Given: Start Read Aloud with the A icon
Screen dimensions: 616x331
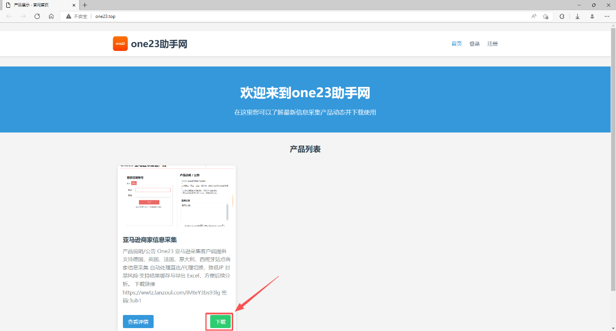Looking at the screenshot, I should pyautogui.click(x=533, y=16).
